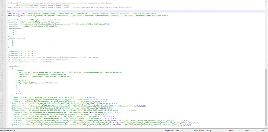Click the _publicClasses variable name
The width and height of the screenshot is (268, 132).
tap(14, 66)
